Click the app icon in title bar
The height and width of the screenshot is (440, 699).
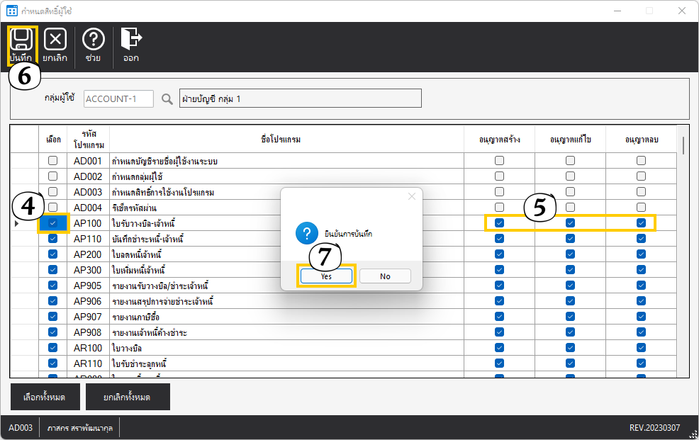(12, 11)
